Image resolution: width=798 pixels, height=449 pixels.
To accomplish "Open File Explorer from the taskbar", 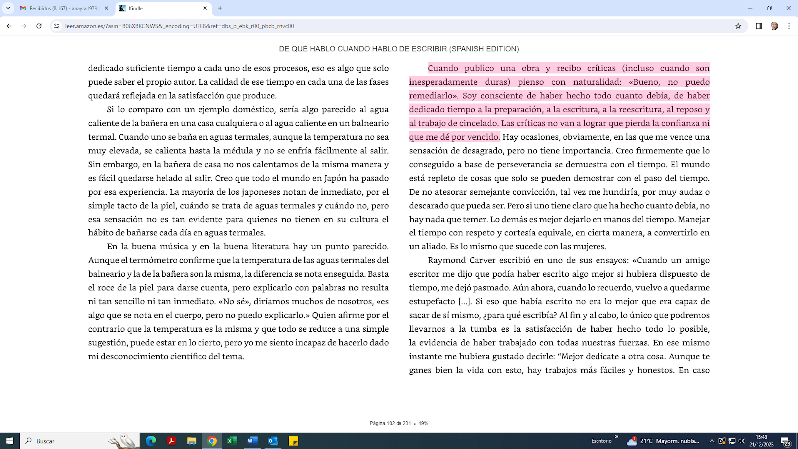I will pos(192,441).
